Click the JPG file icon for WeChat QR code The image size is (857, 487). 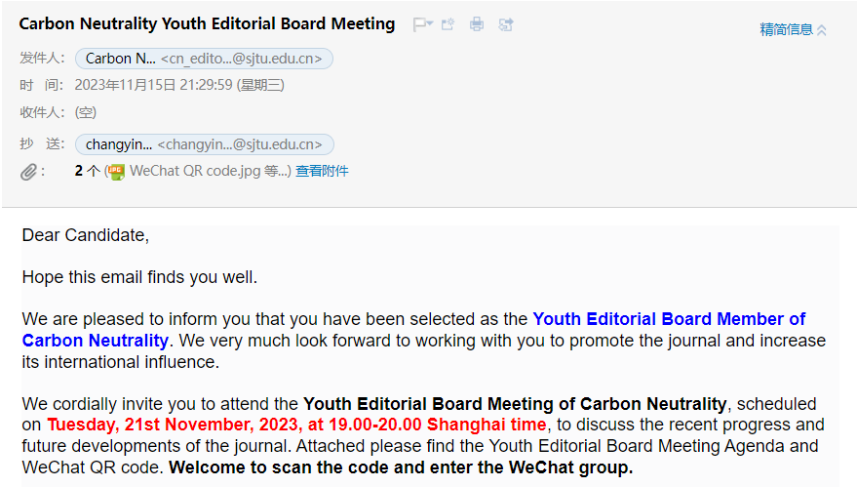(116, 172)
